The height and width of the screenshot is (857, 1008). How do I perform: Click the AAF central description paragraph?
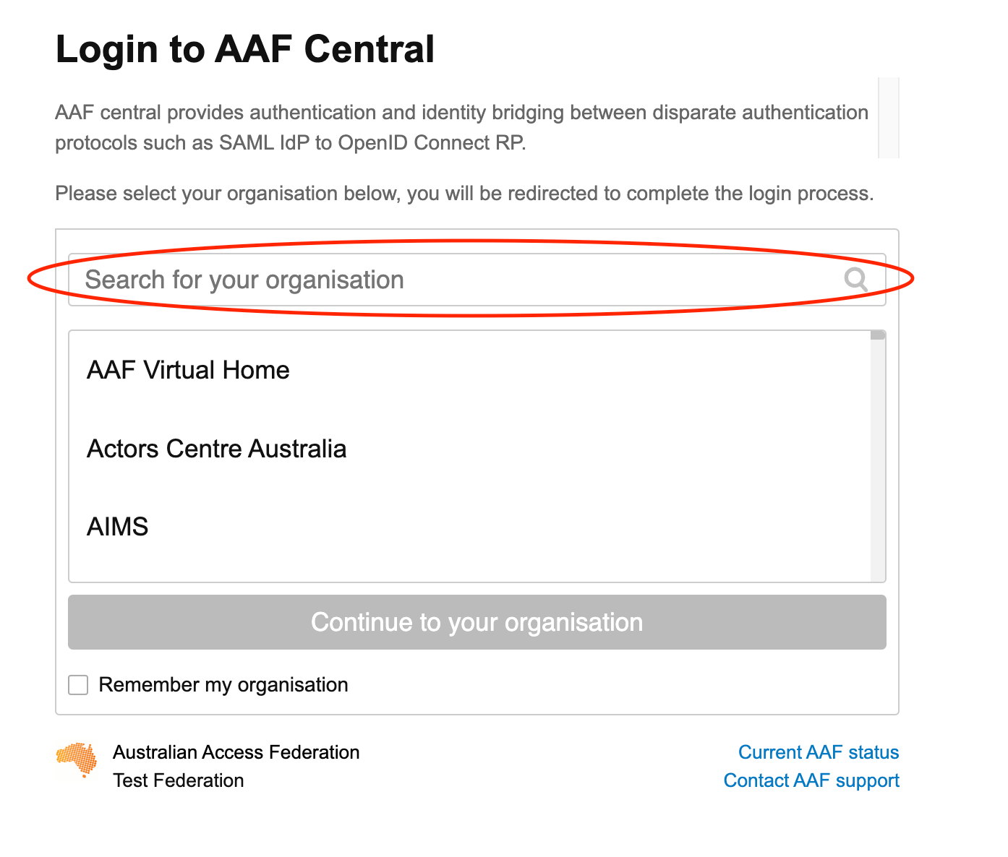coord(461,127)
